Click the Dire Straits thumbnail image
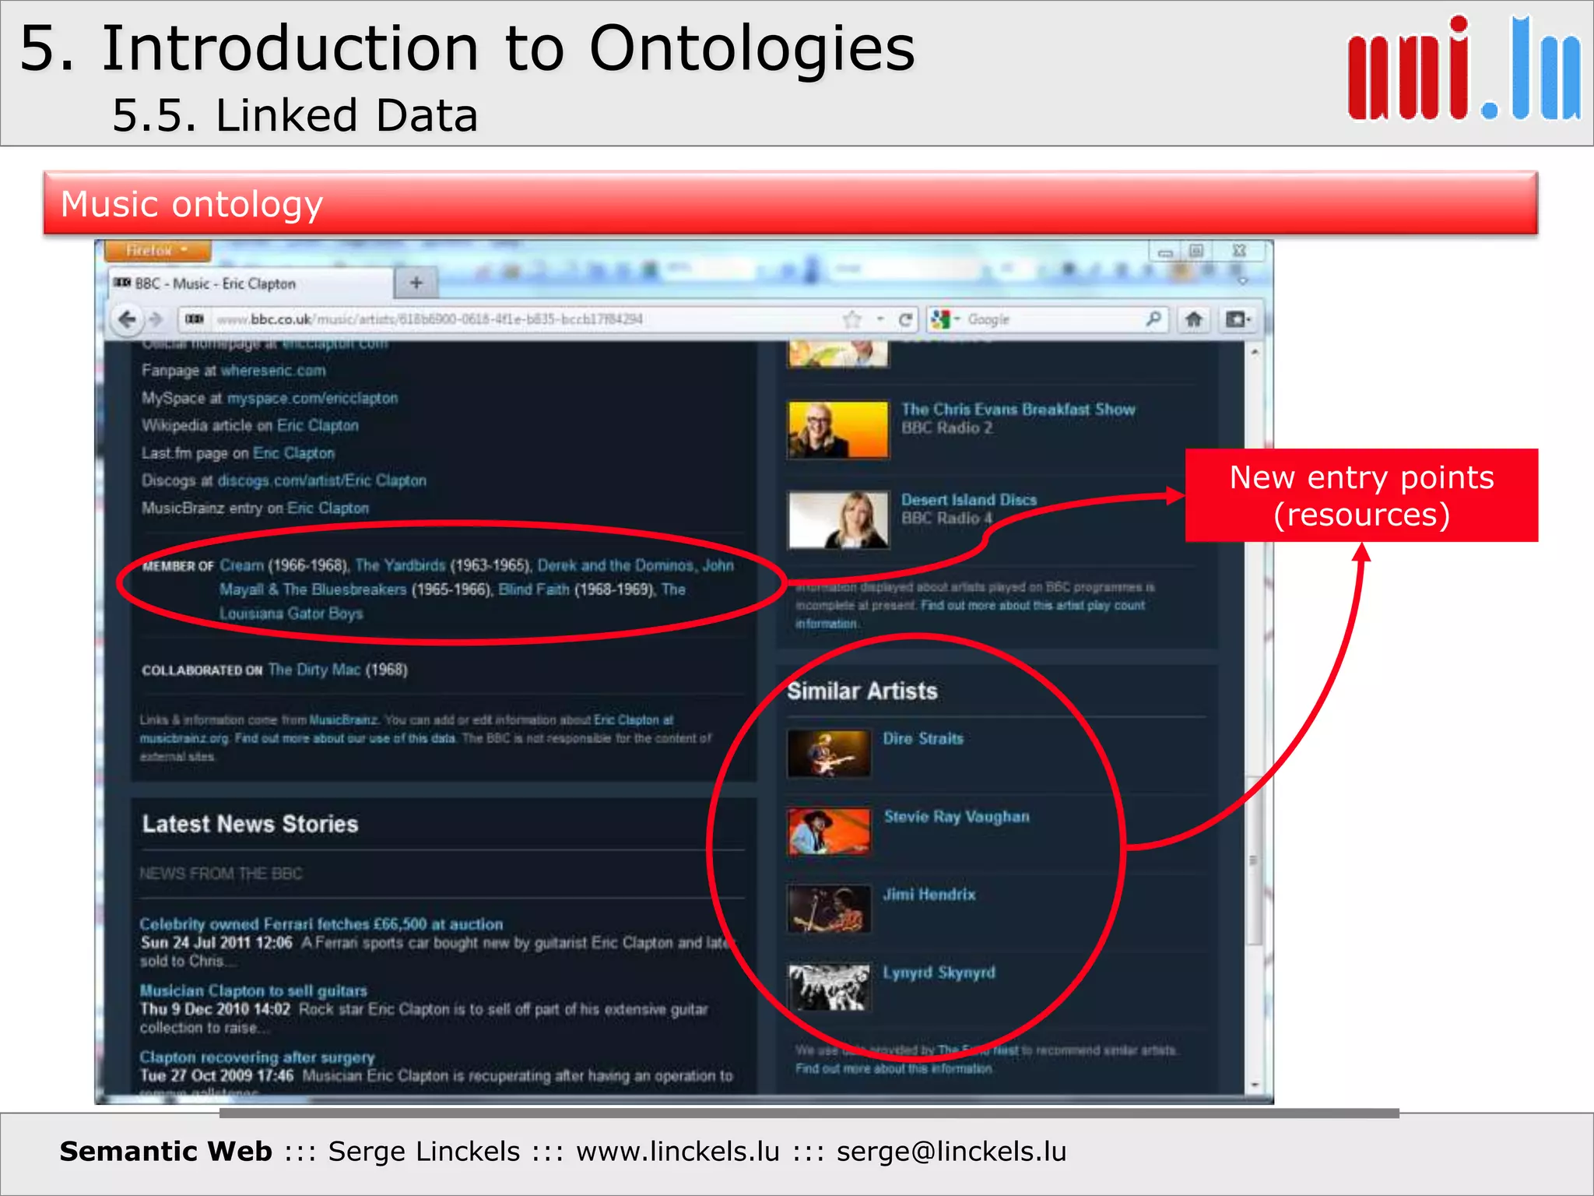Viewport: 1594px width, 1196px height. pos(829,753)
